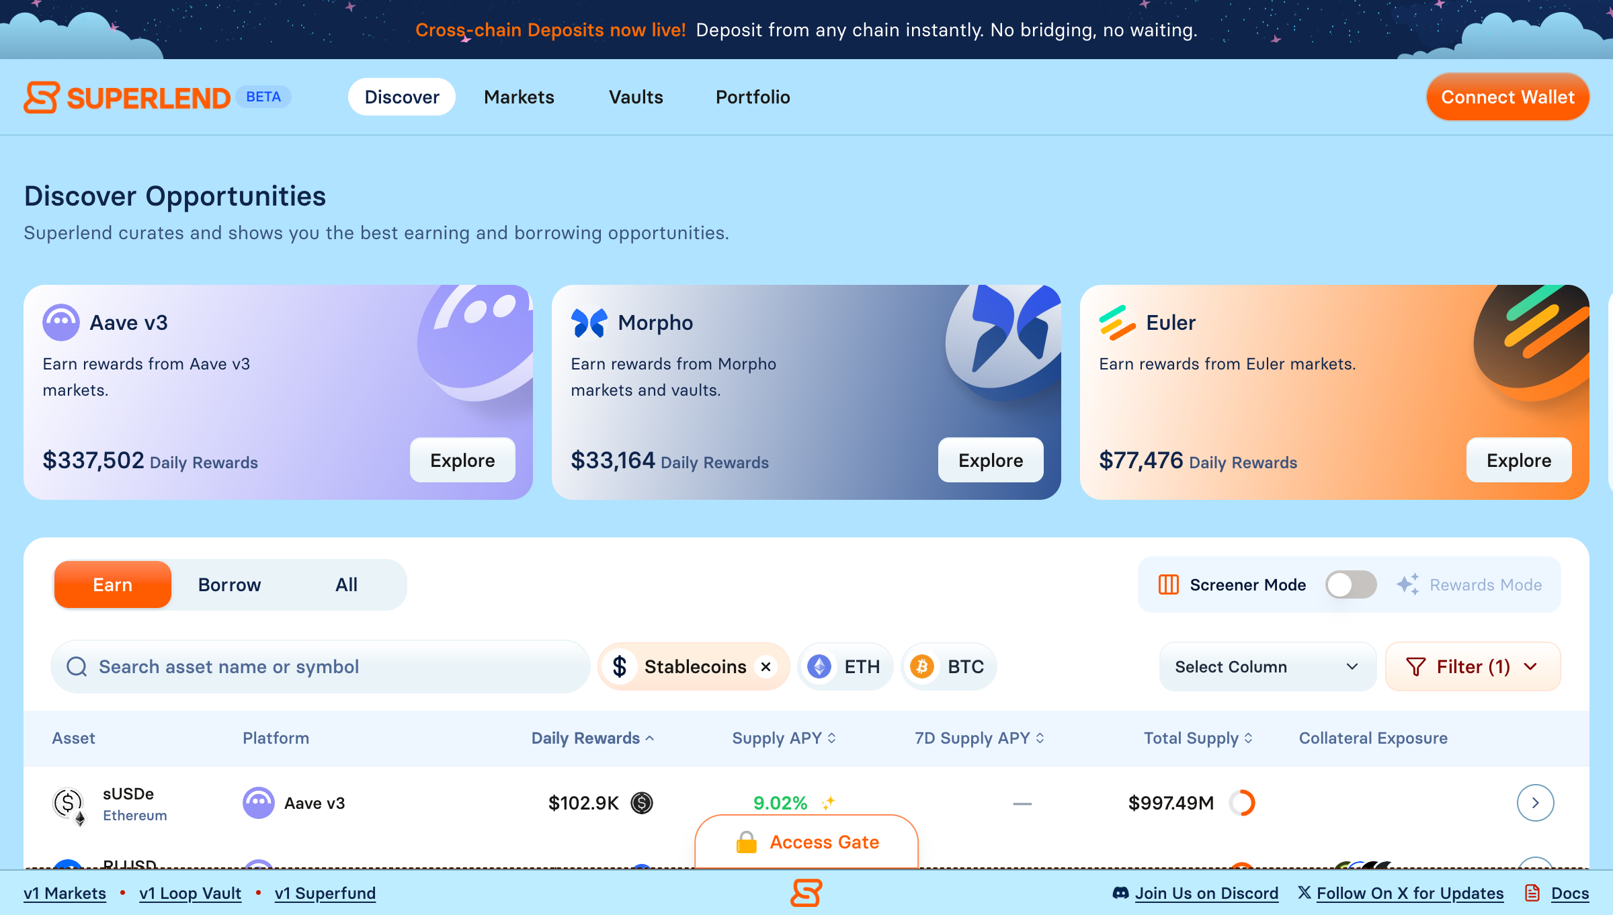
Task: Enable the ETH asset filter chip
Action: (x=845, y=666)
